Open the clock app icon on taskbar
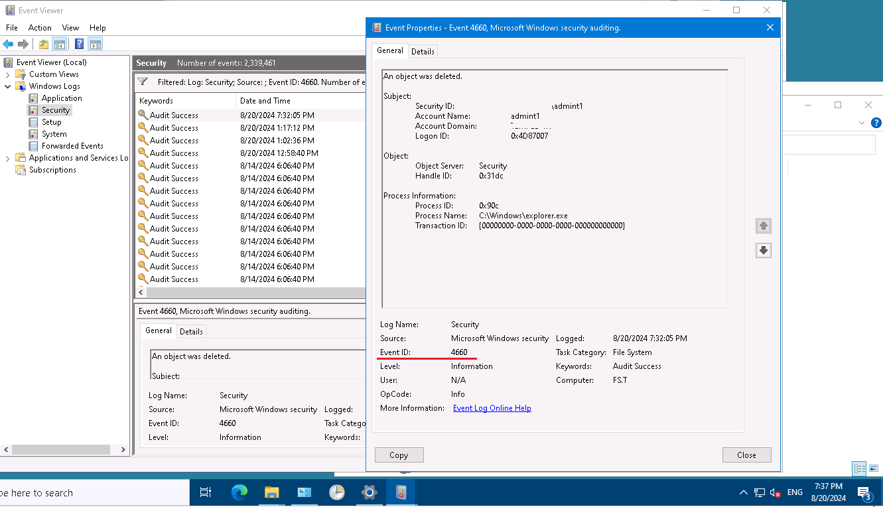The width and height of the screenshot is (883, 507). 337,492
